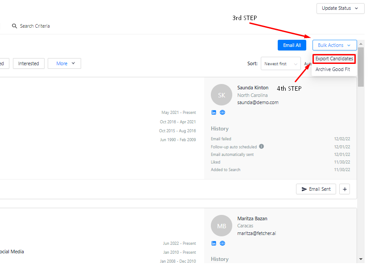Open the Update Status dropdown

(340, 8)
